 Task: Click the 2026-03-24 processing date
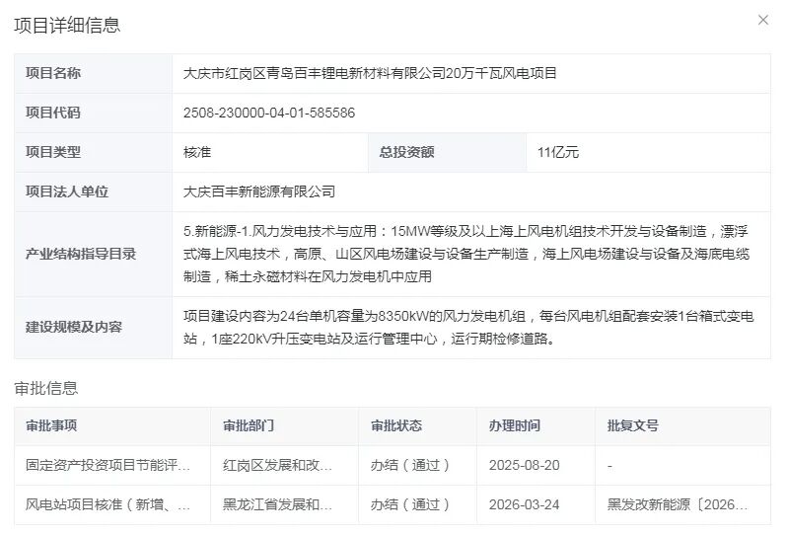point(524,504)
